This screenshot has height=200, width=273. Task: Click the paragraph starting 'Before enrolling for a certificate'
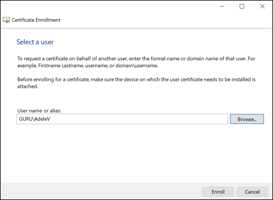coord(136,83)
